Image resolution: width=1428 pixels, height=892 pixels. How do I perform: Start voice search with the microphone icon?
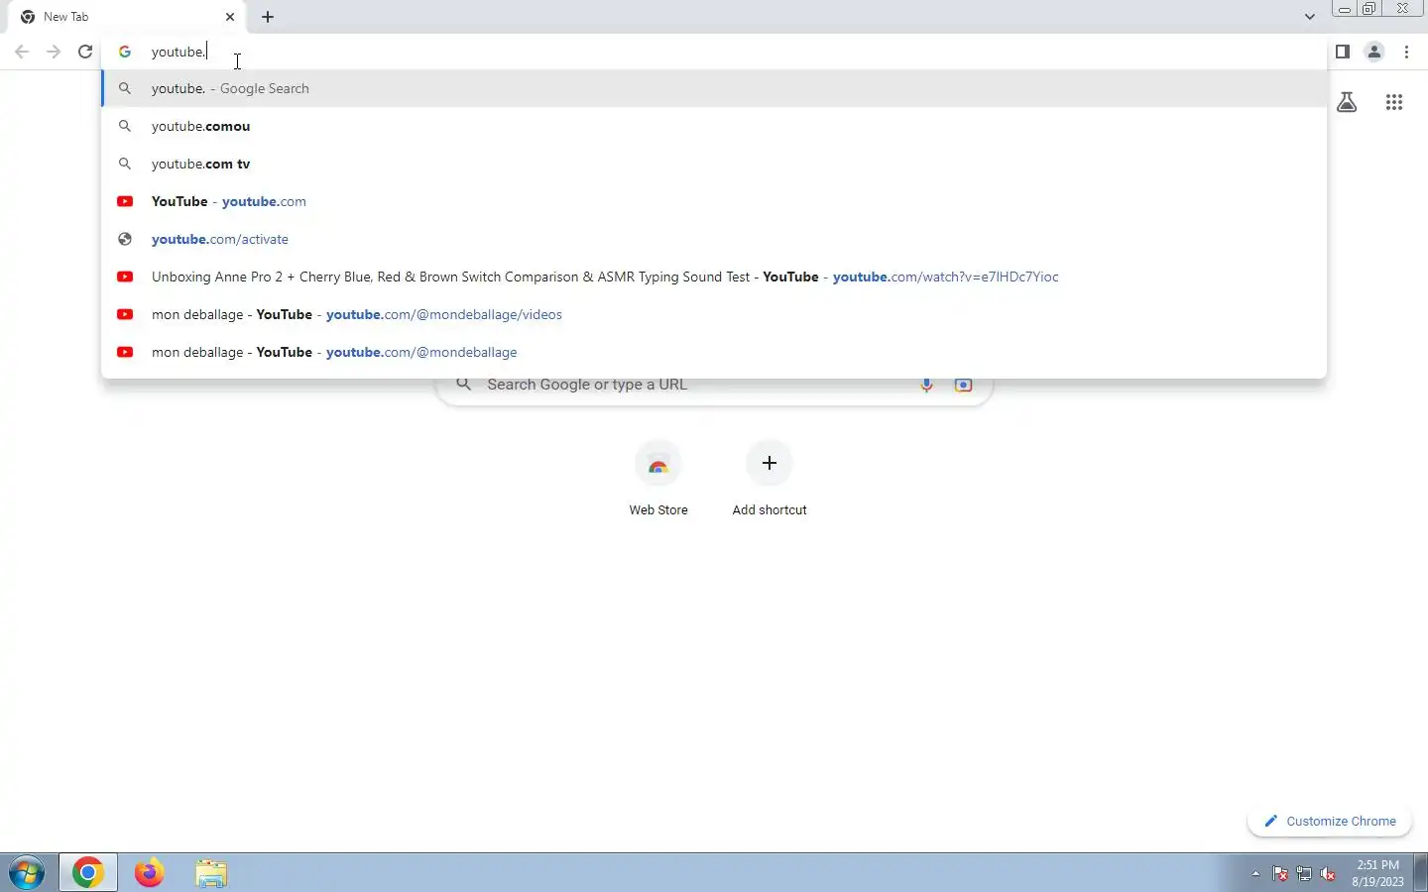coord(926,385)
